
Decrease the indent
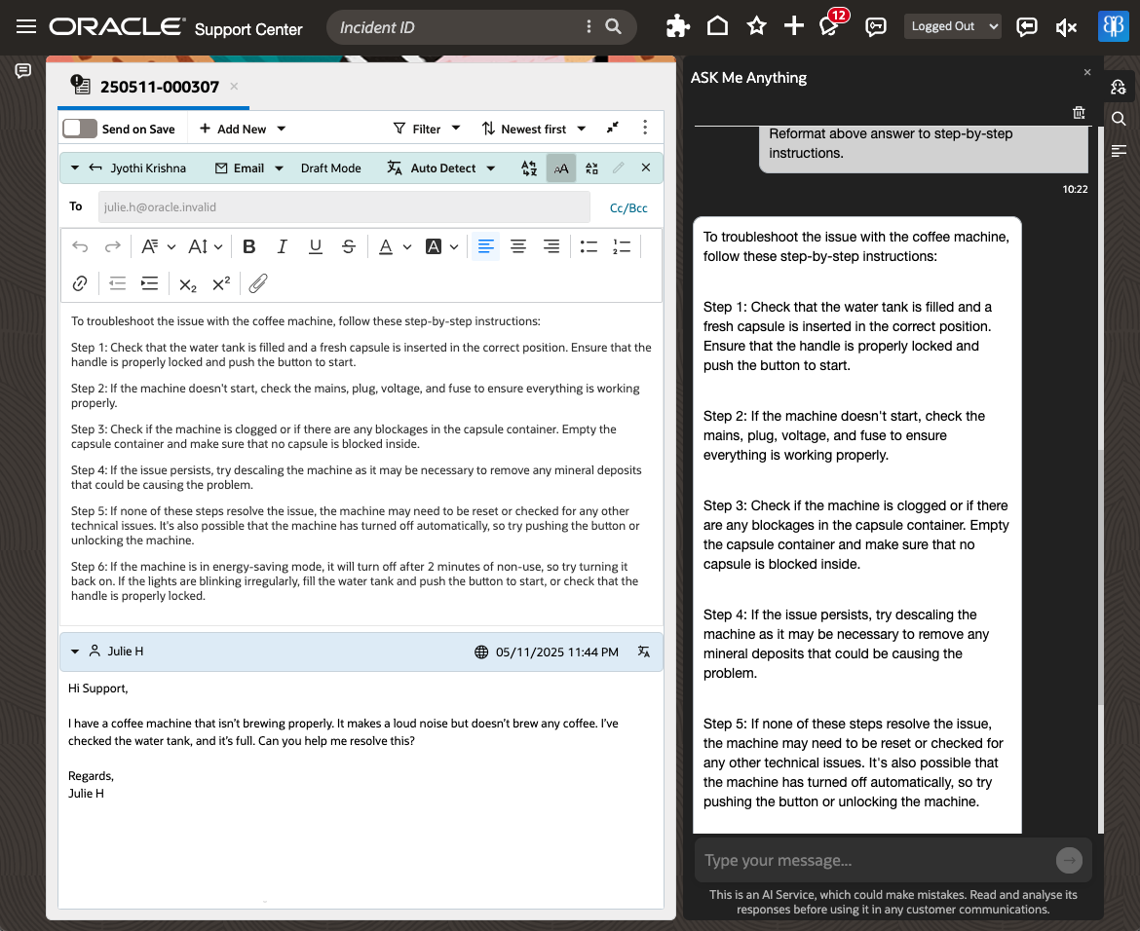click(117, 283)
